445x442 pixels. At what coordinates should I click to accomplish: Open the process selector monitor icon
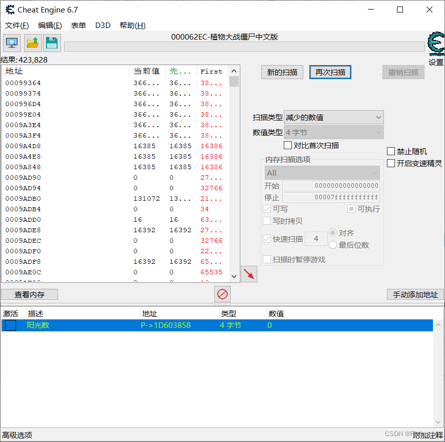pos(12,43)
